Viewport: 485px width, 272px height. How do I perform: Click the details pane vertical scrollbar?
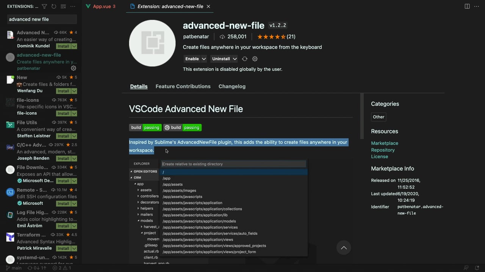[x=362, y=116]
